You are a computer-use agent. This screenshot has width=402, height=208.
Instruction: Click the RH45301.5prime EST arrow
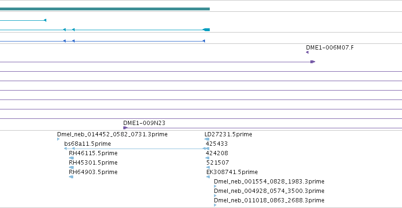click(71, 167)
